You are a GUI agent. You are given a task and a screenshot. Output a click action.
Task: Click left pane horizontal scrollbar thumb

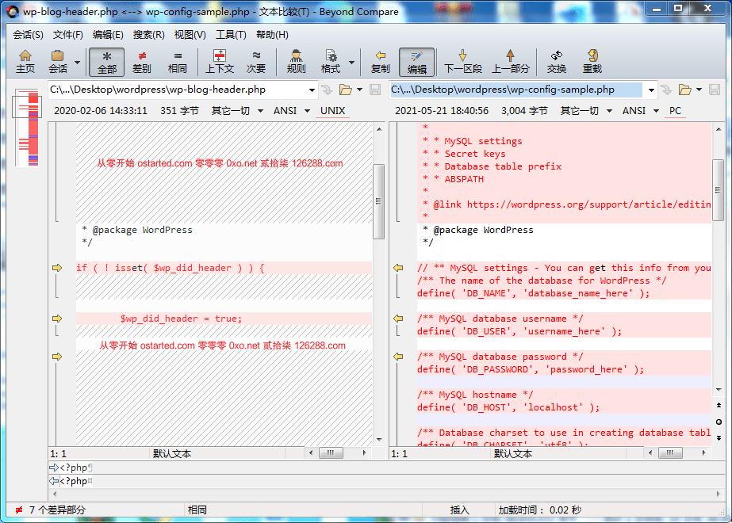coord(331,452)
